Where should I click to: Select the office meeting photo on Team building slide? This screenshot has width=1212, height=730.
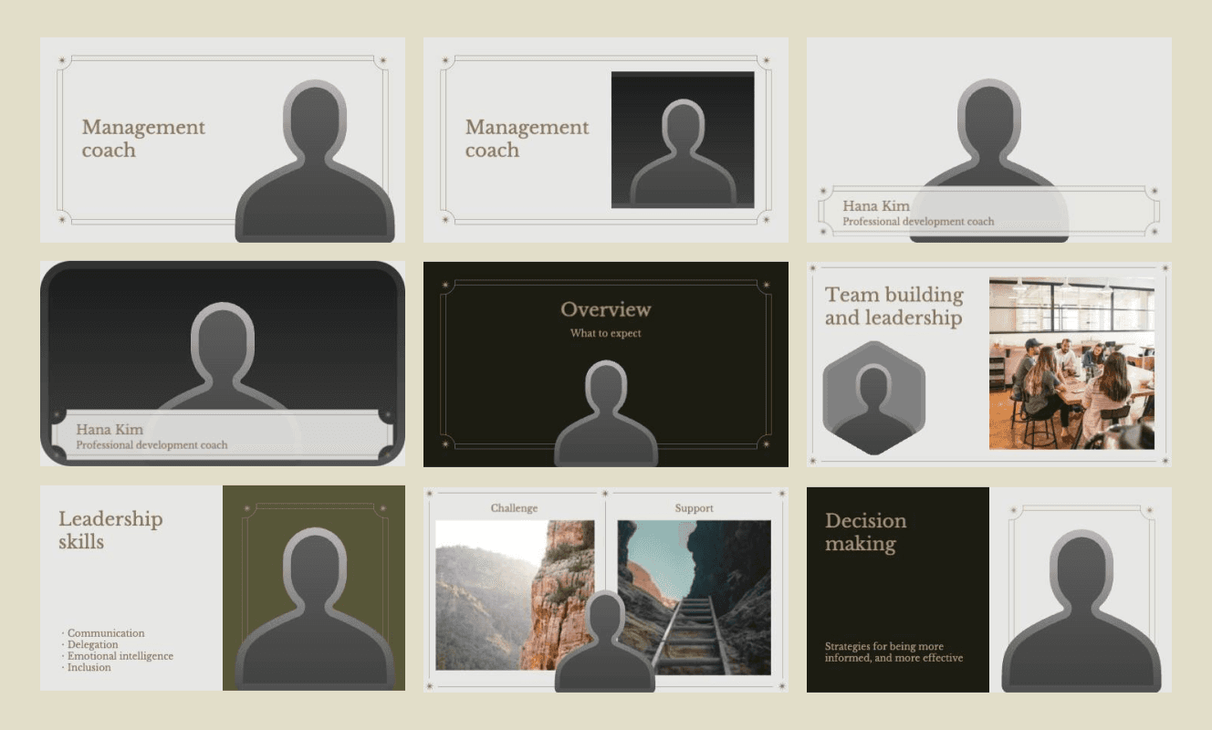pos(1072,360)
